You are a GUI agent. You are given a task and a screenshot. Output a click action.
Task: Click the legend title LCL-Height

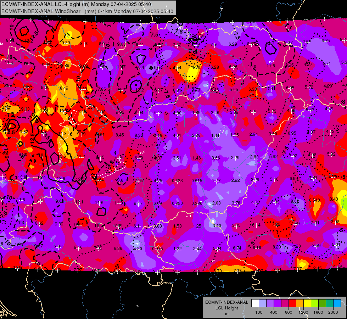pyautogui.click(x=226, y=308)
